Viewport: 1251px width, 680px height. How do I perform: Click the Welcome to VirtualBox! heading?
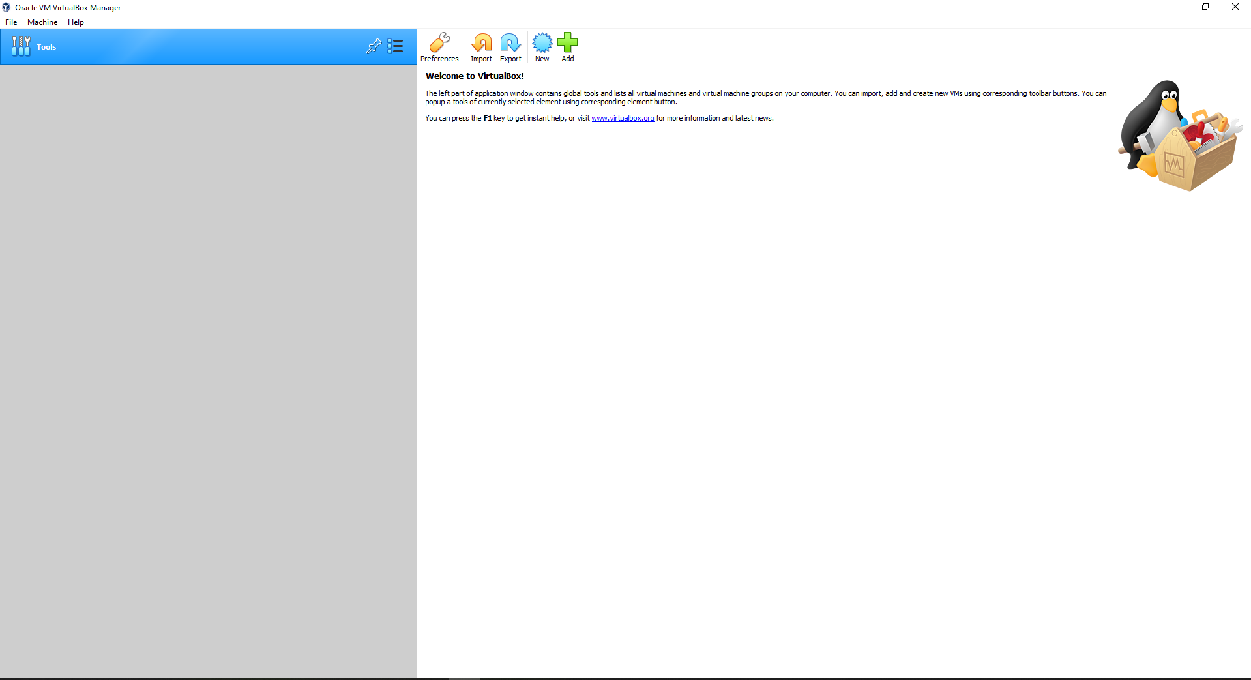pyautogui.click(x=475, y=76)
